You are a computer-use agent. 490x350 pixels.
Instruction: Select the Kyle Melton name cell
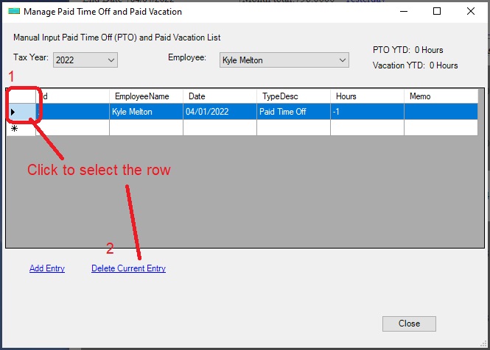tap(146, 112)
